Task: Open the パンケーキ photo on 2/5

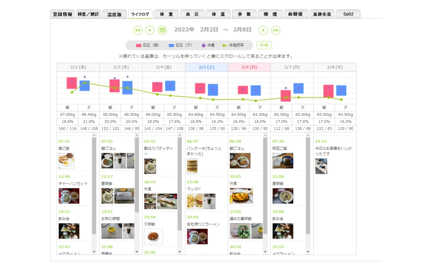Action: [x=193, y=166]
